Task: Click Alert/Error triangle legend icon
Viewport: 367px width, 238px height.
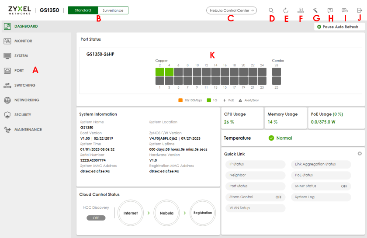Action: [240, 100]
